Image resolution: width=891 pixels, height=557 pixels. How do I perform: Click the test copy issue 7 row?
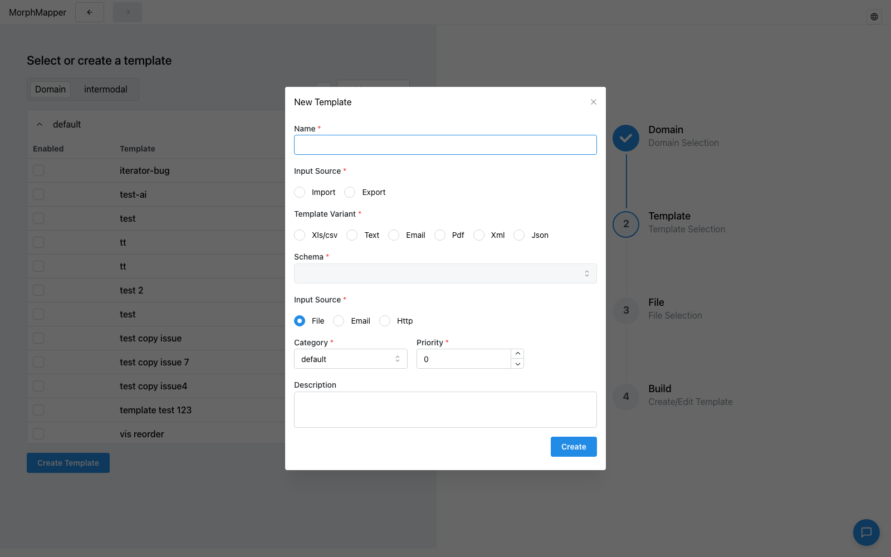(x=156, y=362)
